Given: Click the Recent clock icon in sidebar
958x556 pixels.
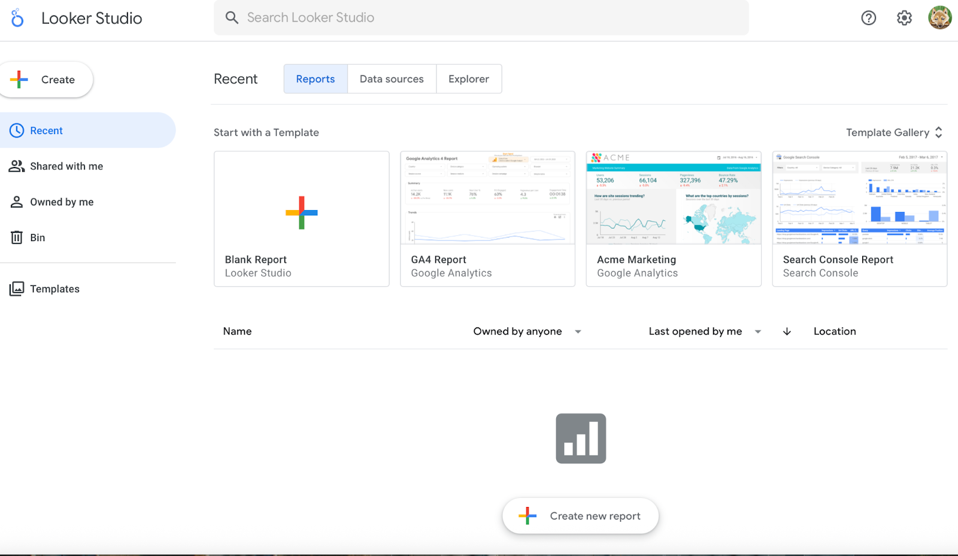Looking at the screenshot, I should click(x=17, y=130).
